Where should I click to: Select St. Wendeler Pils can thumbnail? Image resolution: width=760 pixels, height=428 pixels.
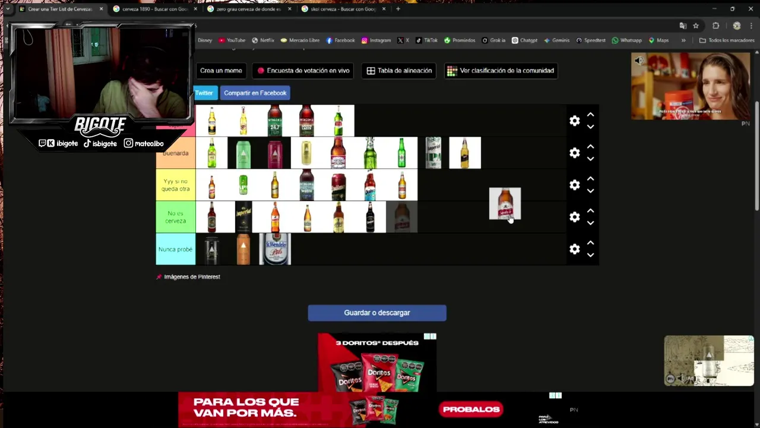point(275,249)
